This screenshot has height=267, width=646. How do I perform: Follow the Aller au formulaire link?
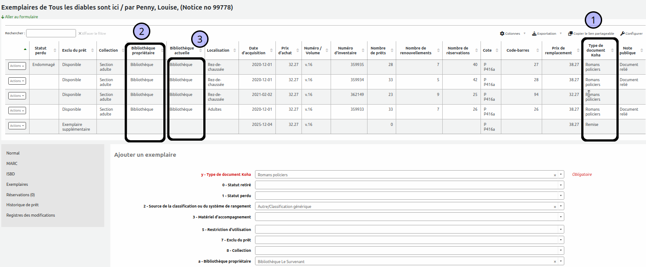click(x=21, y=17)
